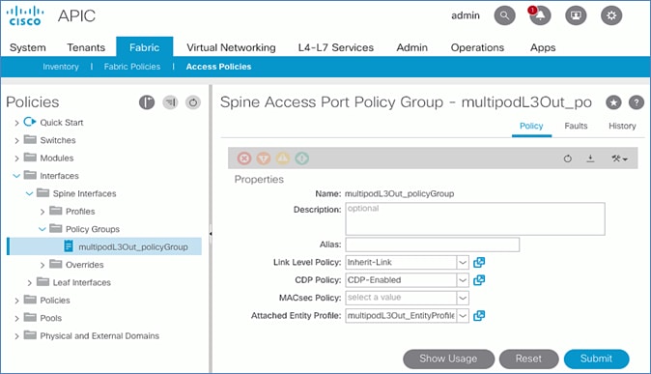Screen dimensions: 651x374
Task: Click the minor faults yellow icon
Action: coord(283,158)
